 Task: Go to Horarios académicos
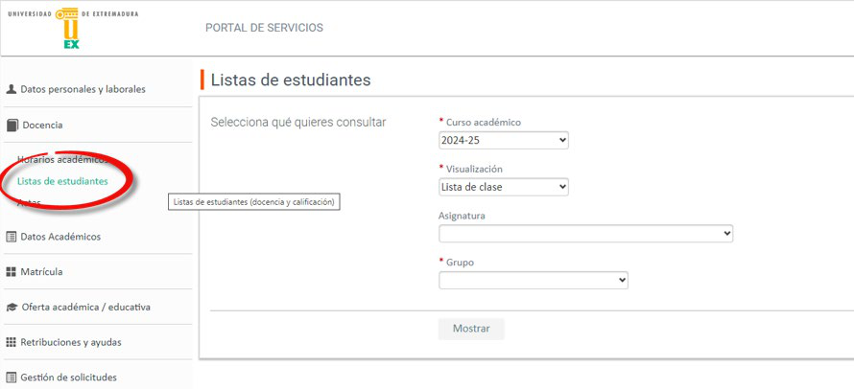pyautogui.click(x=62, y=160)
